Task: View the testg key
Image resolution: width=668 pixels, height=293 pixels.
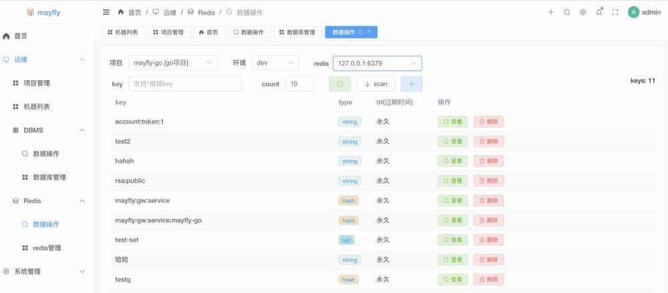Action: pyautogui.click(x=452, y=280)
